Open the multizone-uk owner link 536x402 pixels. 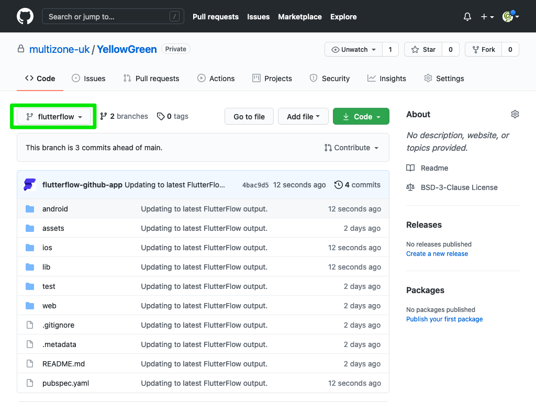click(x=60, y=49)
